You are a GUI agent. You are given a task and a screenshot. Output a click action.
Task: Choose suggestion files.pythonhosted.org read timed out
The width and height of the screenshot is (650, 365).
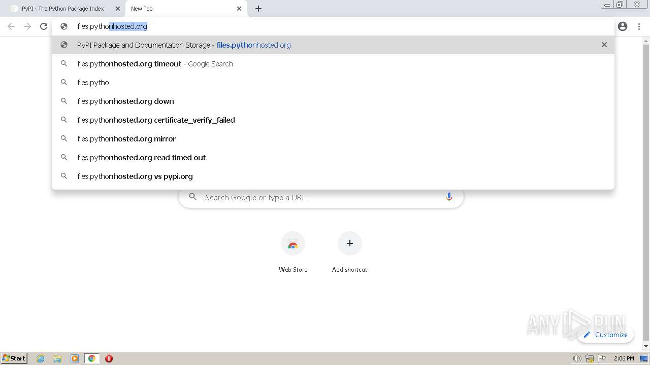point(333,157)
